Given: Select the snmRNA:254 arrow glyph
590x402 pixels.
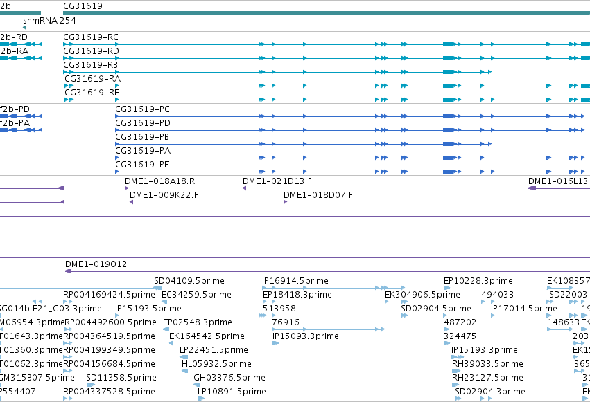Looking at the screenshot, I should [24, 28].
